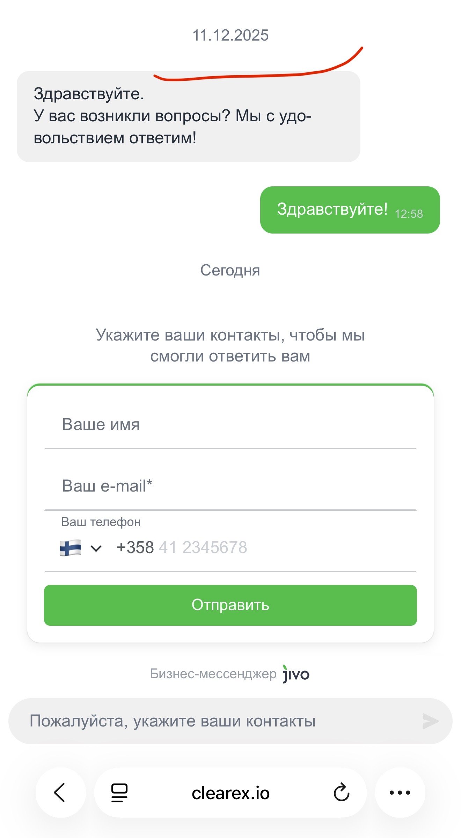Tap the Finland flag icon
This screenshot has height=838, width=461.
[x=71, y=548]
